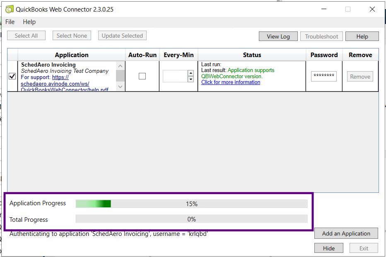386x257 pixels.
Task: Click the Select All button
Action: tap(26, 36)
